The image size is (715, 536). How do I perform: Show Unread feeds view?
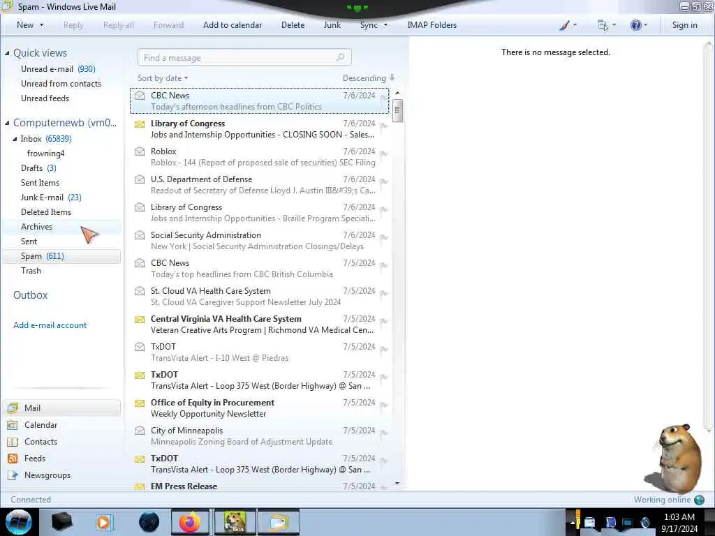(45, 98)
